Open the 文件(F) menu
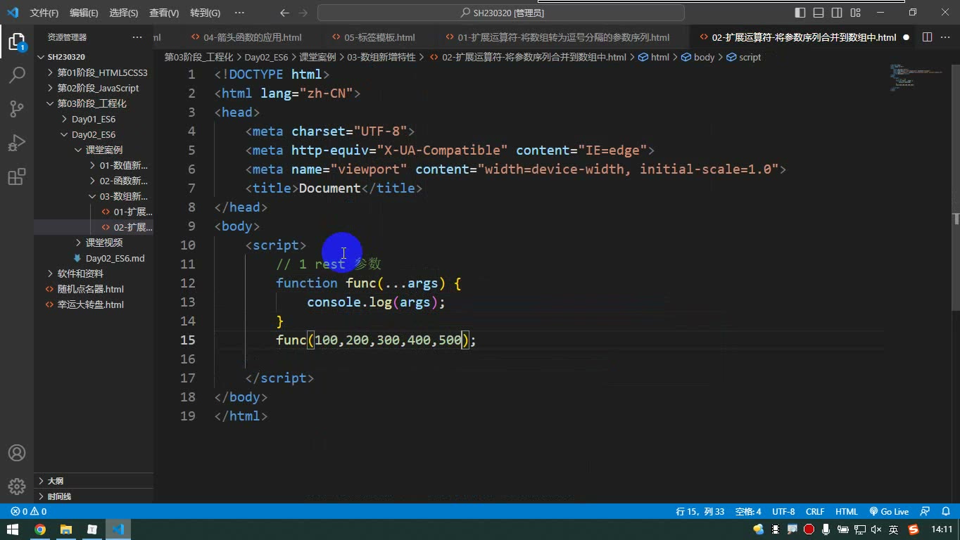This screenshot has width=960, height=540. [44, 13]
